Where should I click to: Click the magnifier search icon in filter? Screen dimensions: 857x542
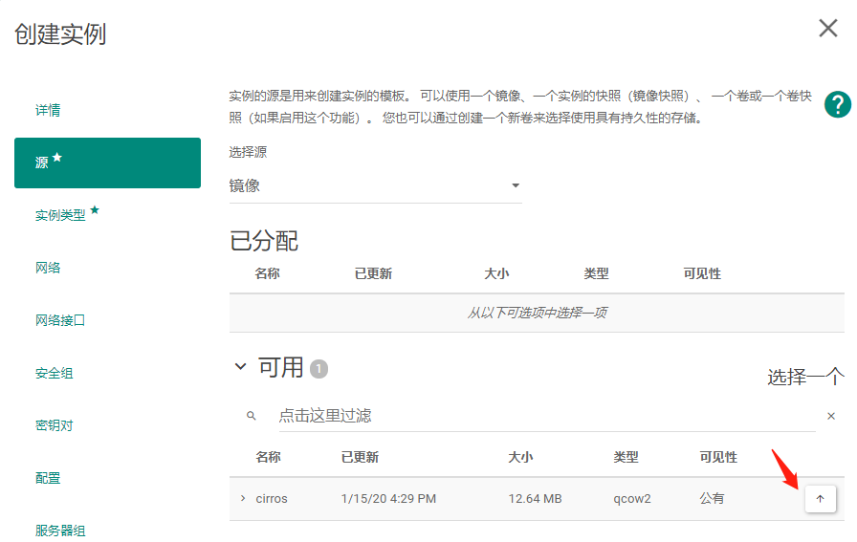click(252, 416)
